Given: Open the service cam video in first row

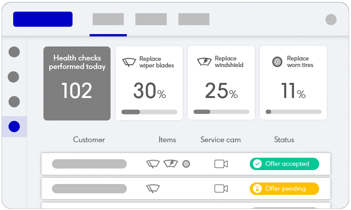Looking at the screenshot, I should pos(221,164).
